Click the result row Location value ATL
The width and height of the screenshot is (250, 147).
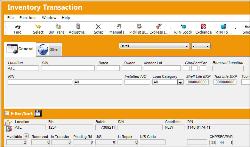[x=30, y=127]
